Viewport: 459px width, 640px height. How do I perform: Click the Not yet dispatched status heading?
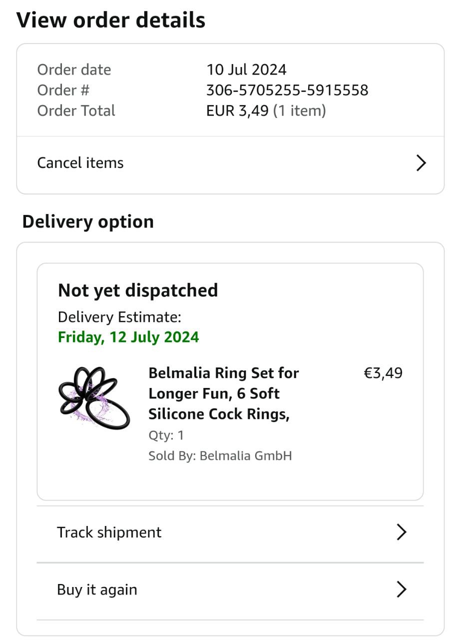[138, 290]
